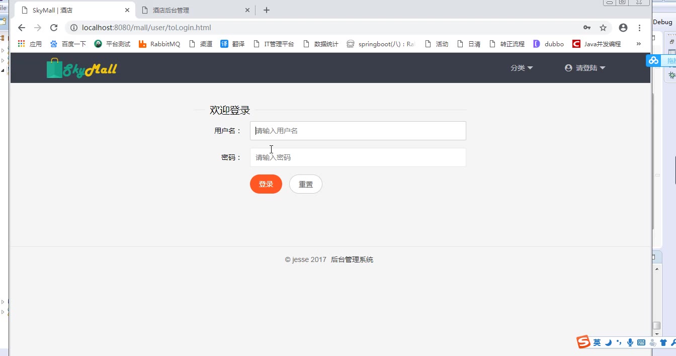This screenshot has height=356, width=676.
Task: Open Chrome's three-dot menu
Action: (639, 28)
